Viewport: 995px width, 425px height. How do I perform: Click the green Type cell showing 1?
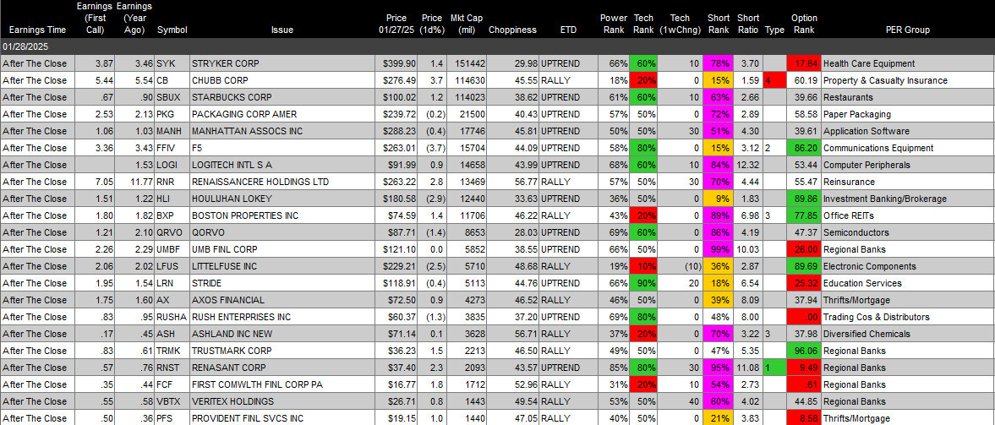click(x=774, y=368)
